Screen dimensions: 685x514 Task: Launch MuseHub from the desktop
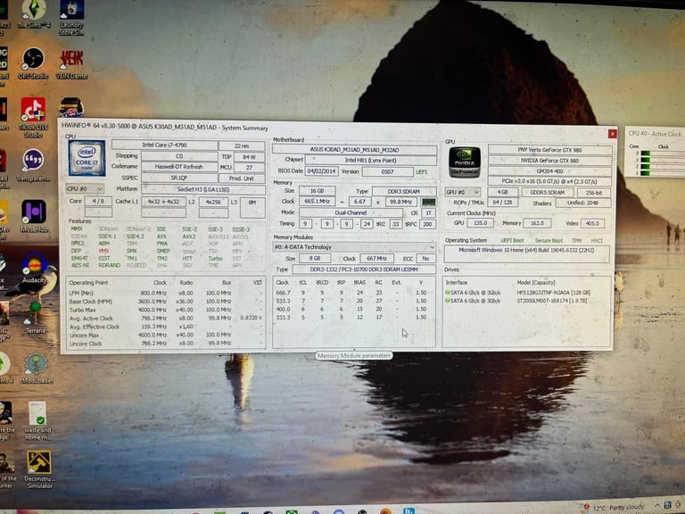pos(34,216)
